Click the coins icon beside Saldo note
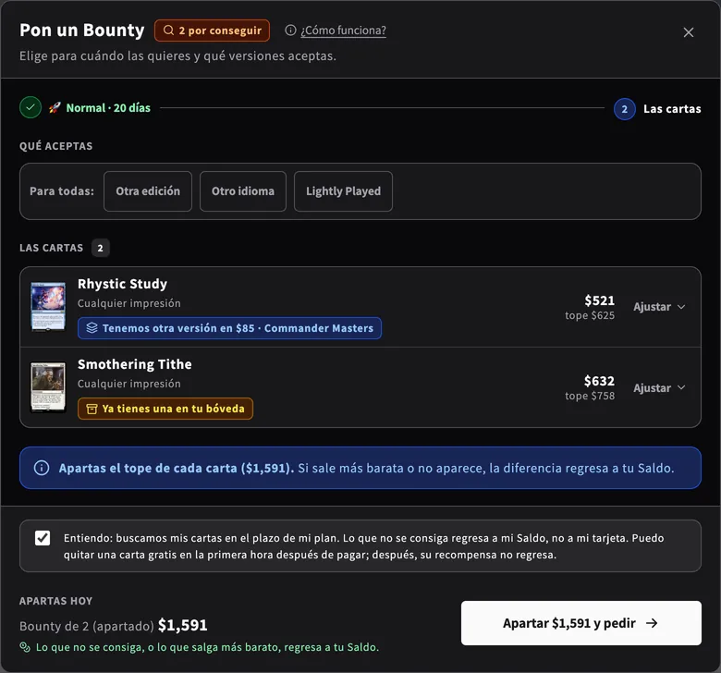Viewport: 721px width, 673px height. click(25, 647)
